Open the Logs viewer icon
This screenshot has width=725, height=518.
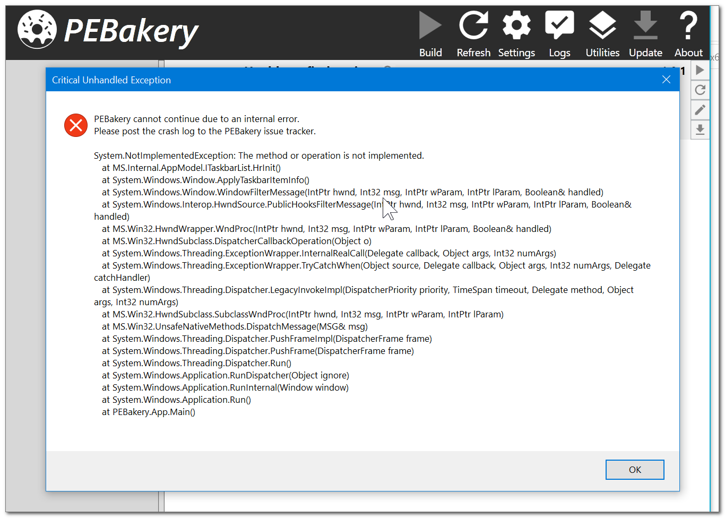[x=559, y=24]
